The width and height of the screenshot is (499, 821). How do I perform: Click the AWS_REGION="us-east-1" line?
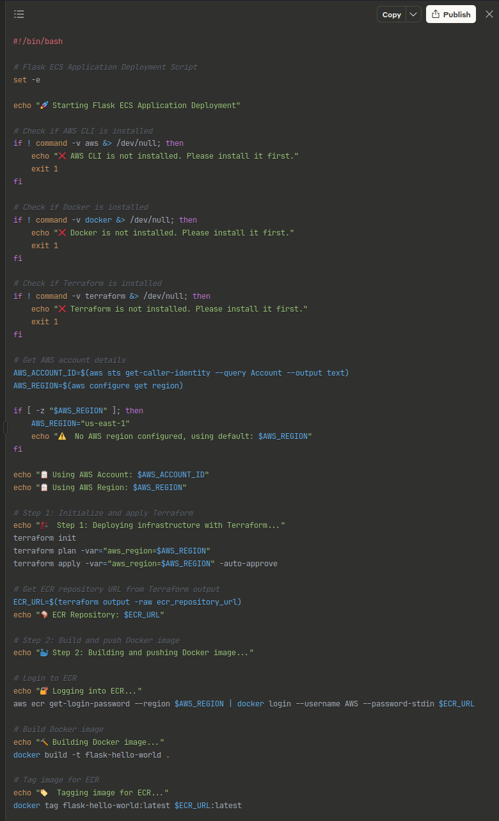click(x=81, y=424)
